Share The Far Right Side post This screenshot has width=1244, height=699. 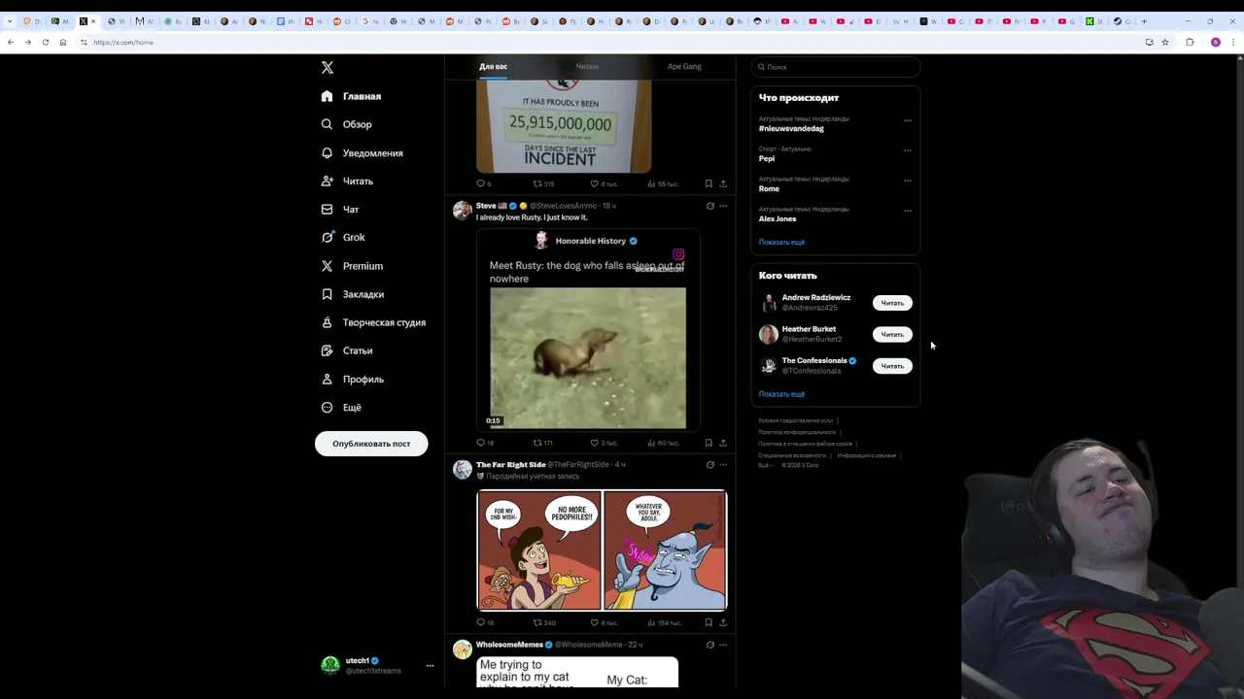click(x=723, y=622)
